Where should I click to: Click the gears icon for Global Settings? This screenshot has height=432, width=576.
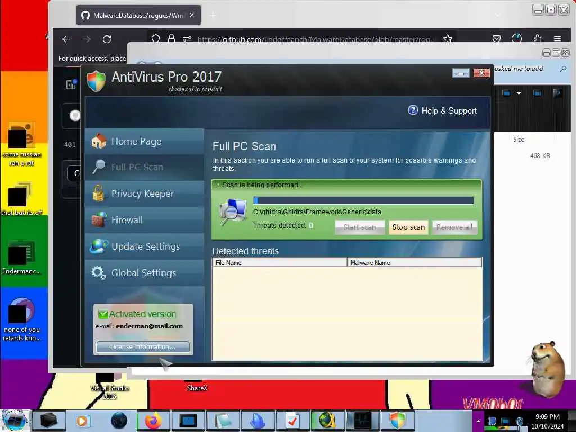[98, 273]
